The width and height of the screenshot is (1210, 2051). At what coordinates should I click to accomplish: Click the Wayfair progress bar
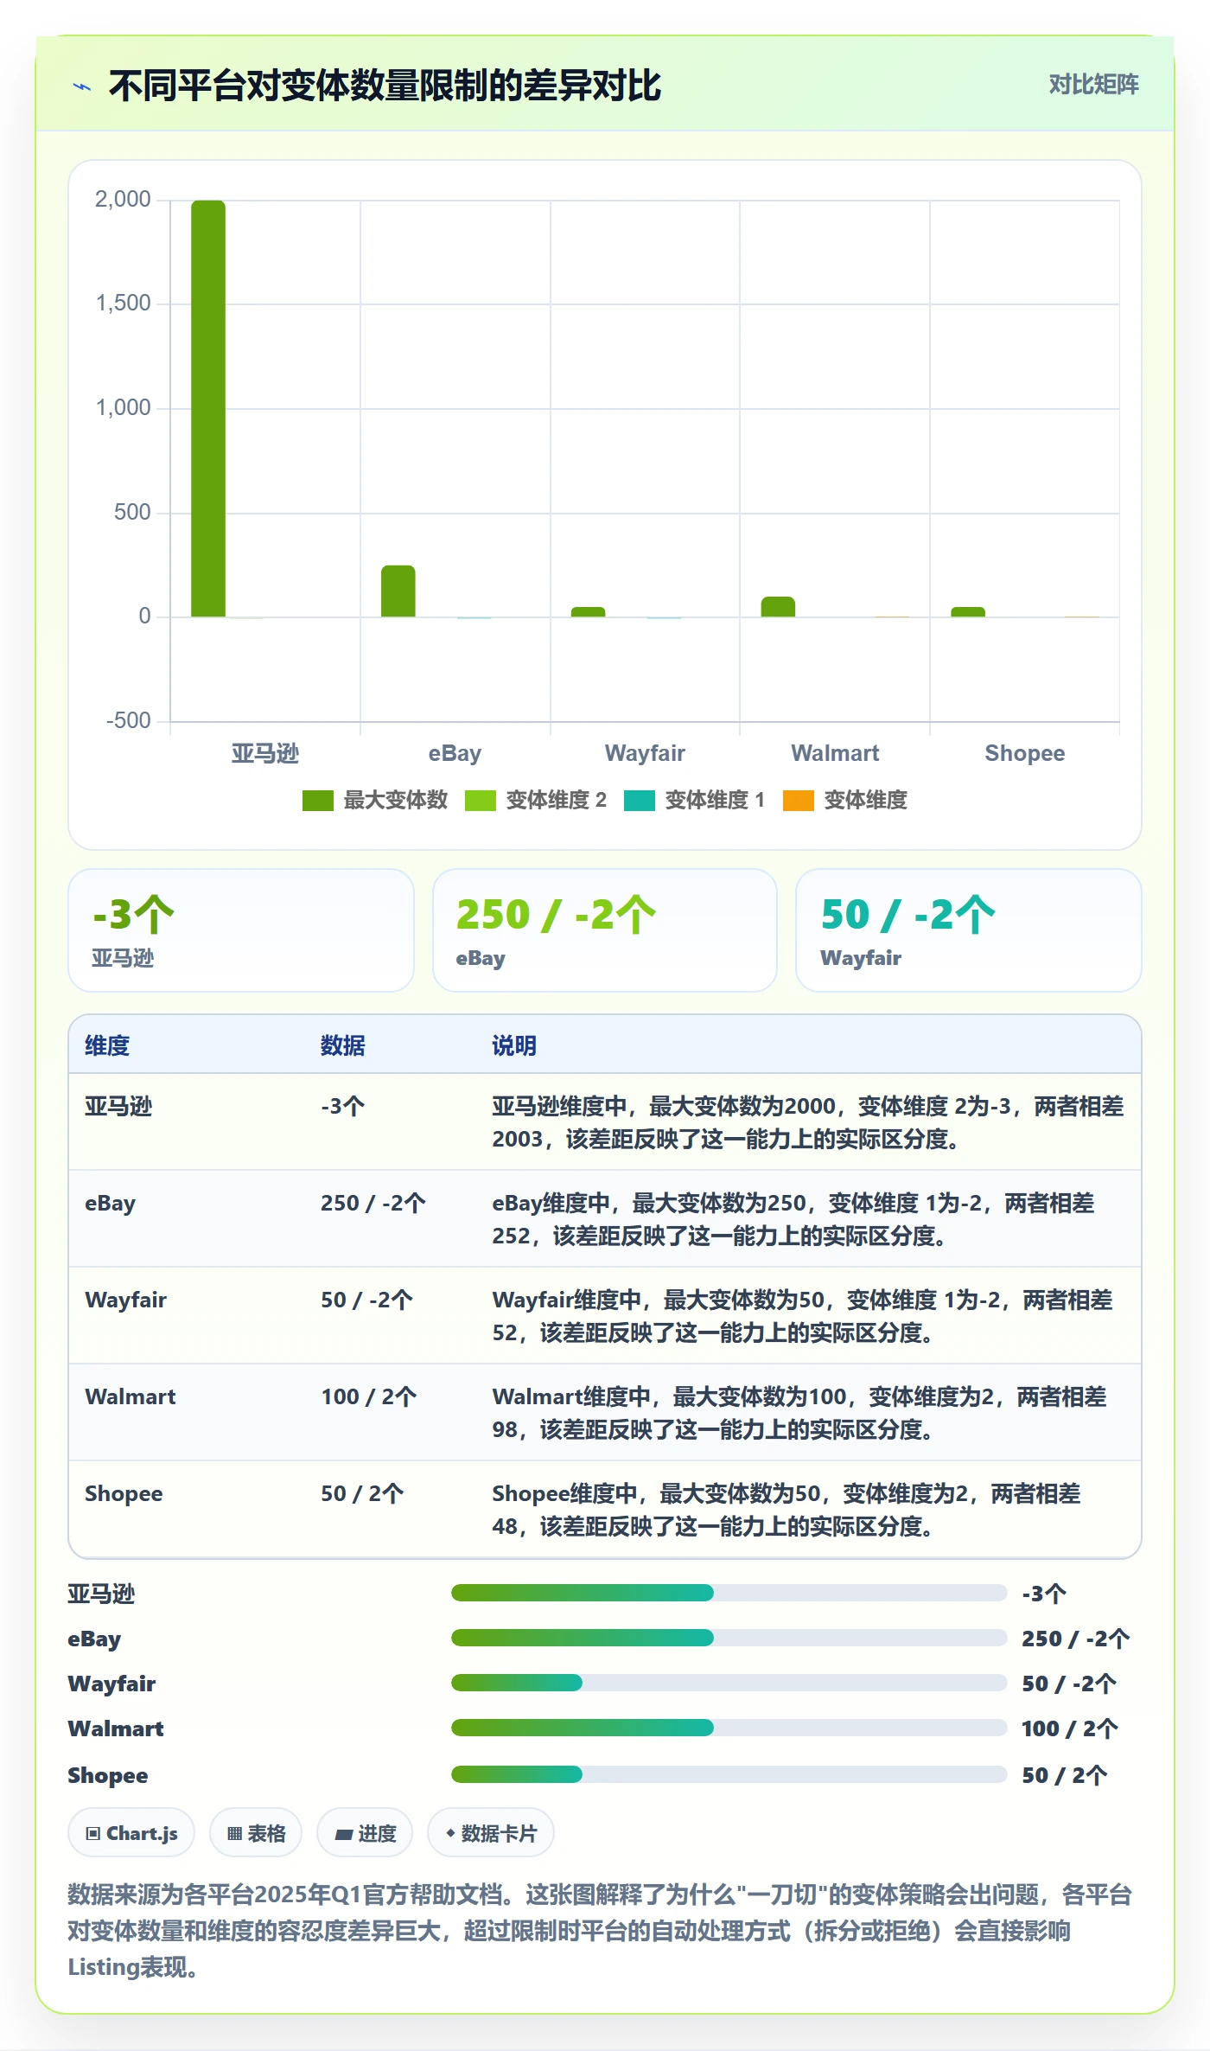point(729,1683)
